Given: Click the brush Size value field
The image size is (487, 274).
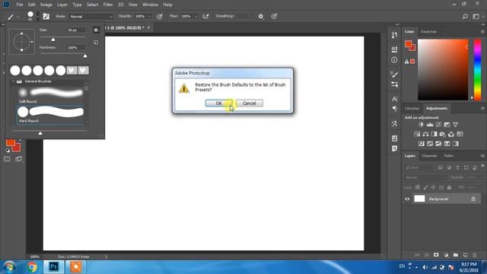Looking at the screenshot, I should 76,30.
